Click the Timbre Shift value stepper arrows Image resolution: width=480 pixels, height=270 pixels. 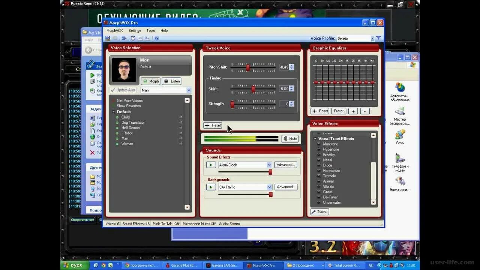coord(291,88)
